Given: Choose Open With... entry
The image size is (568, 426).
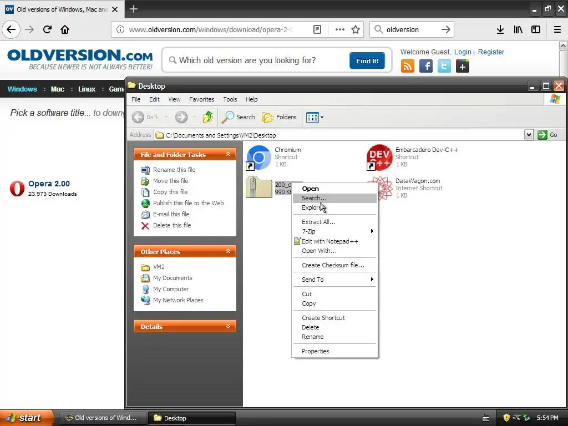Looking at the screenshot, I should pos(334,251).
